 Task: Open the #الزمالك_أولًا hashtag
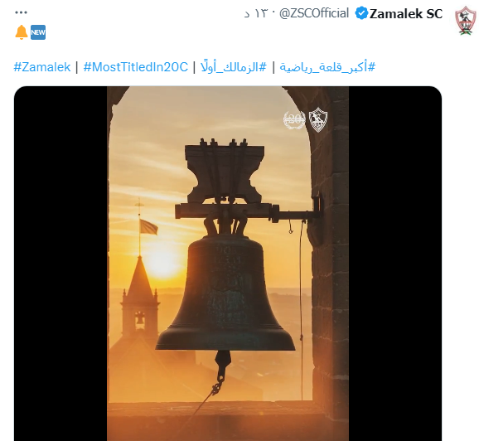coord(234,67)
